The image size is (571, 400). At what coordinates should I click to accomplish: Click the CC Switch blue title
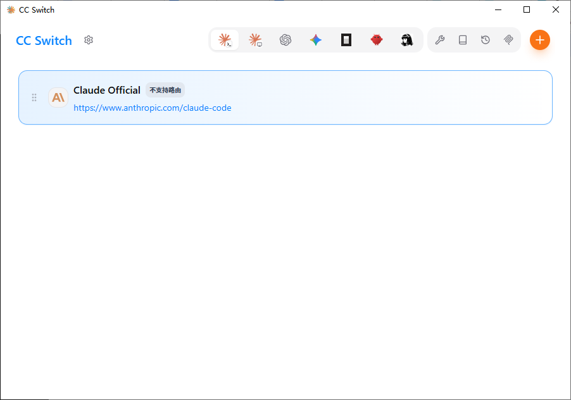click(x=44, y=41)
